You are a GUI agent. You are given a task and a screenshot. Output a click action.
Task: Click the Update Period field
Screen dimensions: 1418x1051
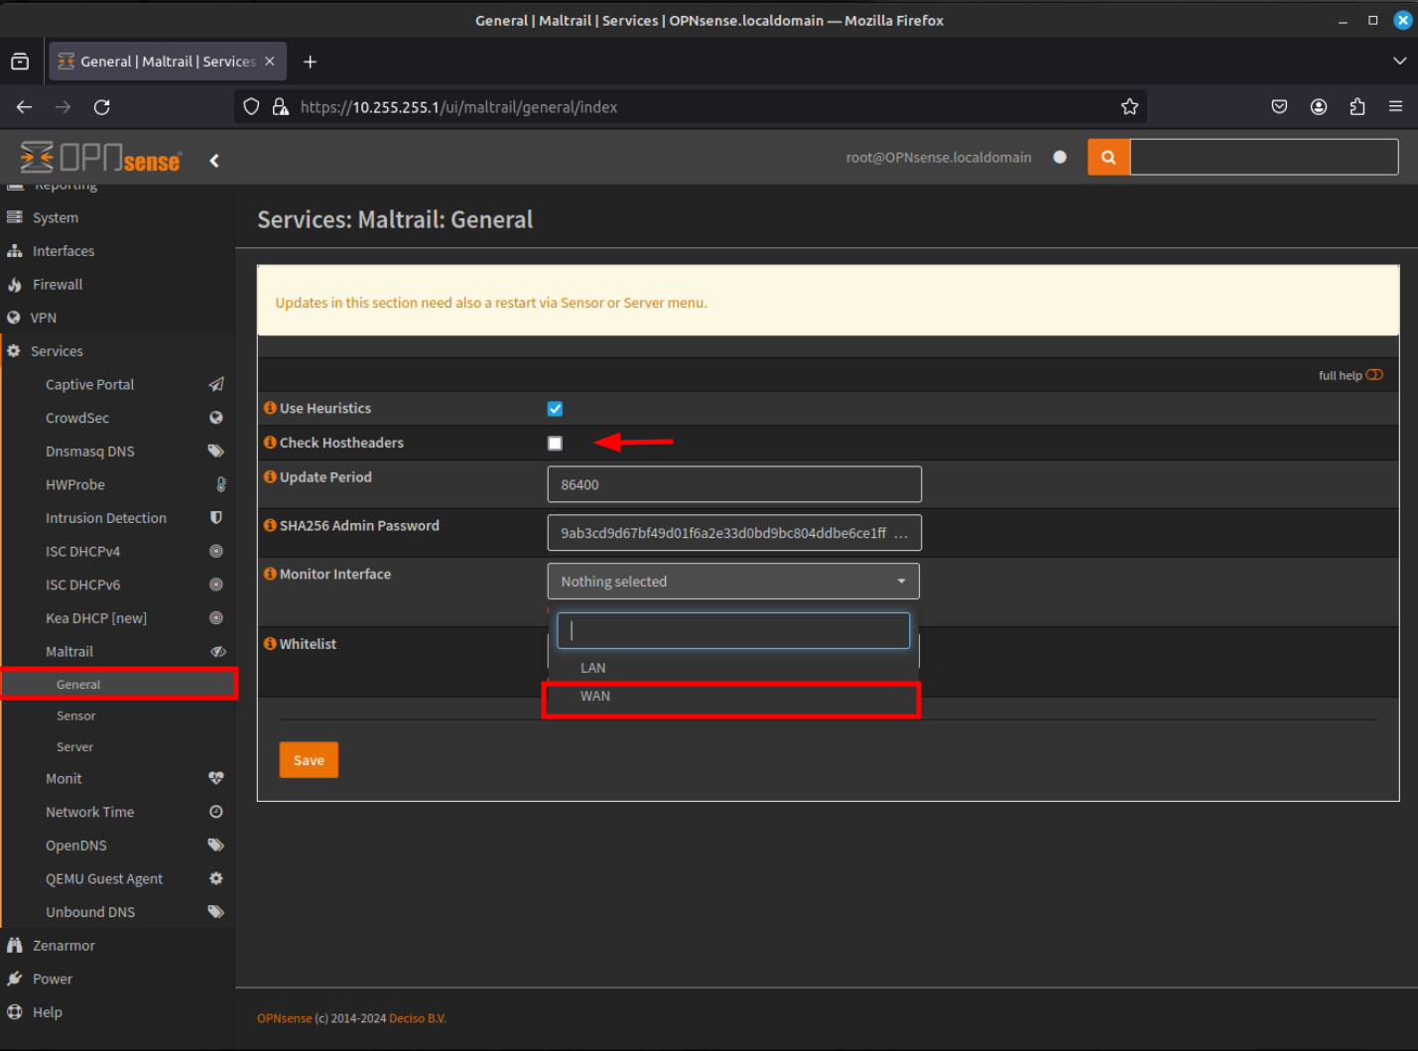point(734,484)
